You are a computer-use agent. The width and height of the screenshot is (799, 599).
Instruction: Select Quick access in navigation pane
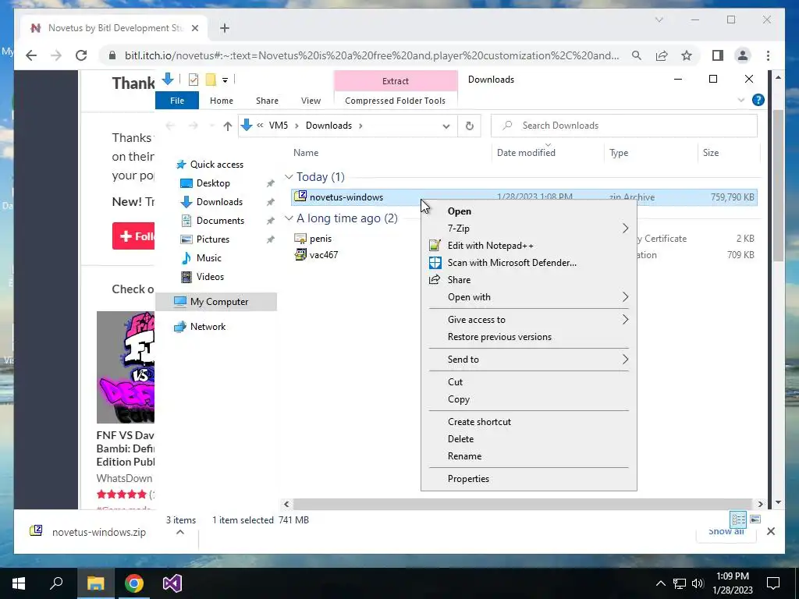[217, 165]
